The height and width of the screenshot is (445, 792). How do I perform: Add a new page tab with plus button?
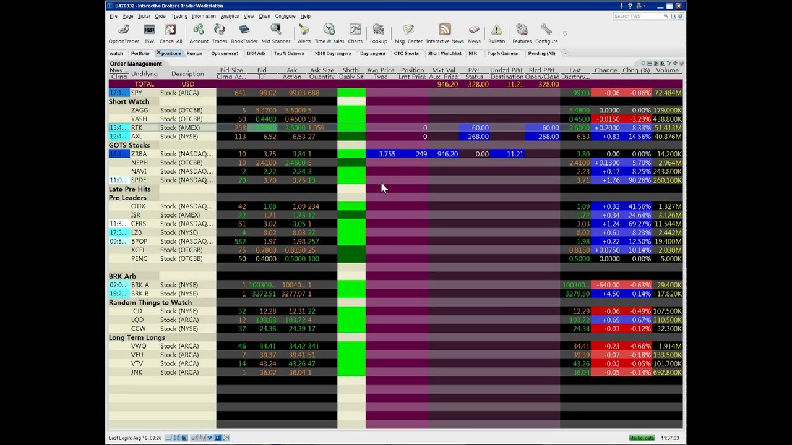565,53
